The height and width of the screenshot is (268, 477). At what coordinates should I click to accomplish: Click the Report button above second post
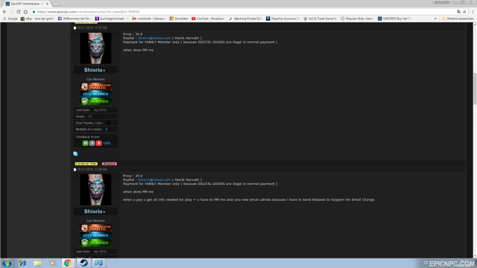(110, 164)
